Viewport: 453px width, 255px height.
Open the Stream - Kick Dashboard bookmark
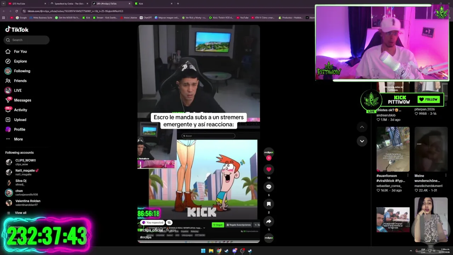(105, 17)
